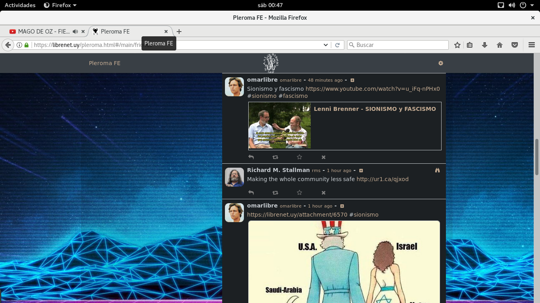Click the secure connection padlock

[26, 45]
